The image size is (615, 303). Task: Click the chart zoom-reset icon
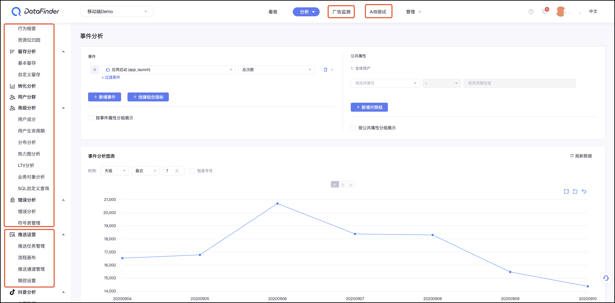point(575,191)
